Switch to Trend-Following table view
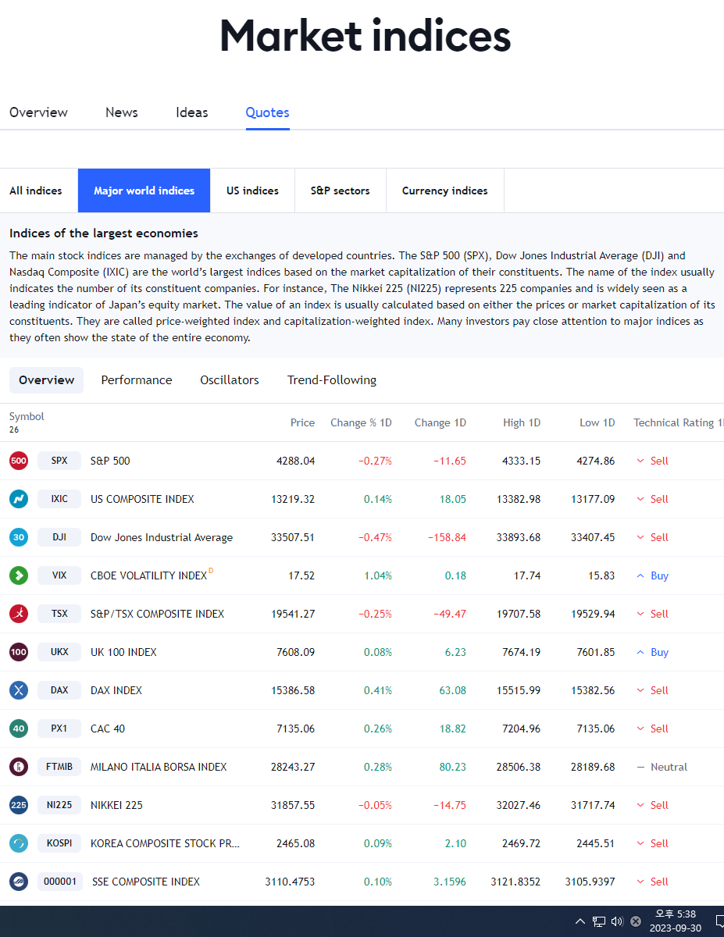The width and height of the screenshot is (724, 937). coord(332,380)
